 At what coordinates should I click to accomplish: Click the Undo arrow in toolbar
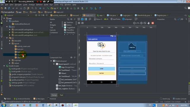13,8
